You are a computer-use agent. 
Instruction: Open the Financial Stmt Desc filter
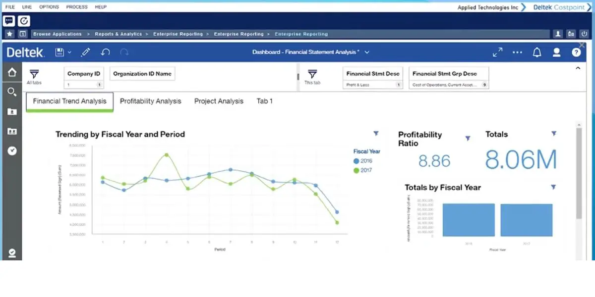pyautogui.click(x=373, y=78)
